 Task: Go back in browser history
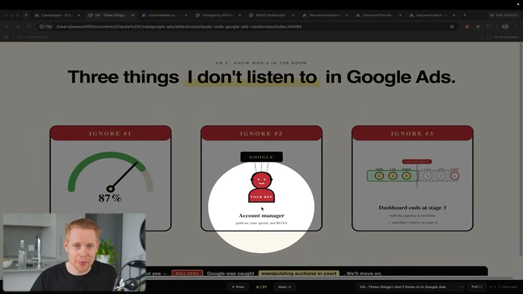pyautogui.click(x=7, y=27)
